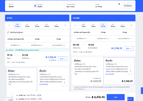Image resolution: width=143 pixels, height=101 pixels.
Task: Click show more link in outbound first class card
Action: pos(44,84)
